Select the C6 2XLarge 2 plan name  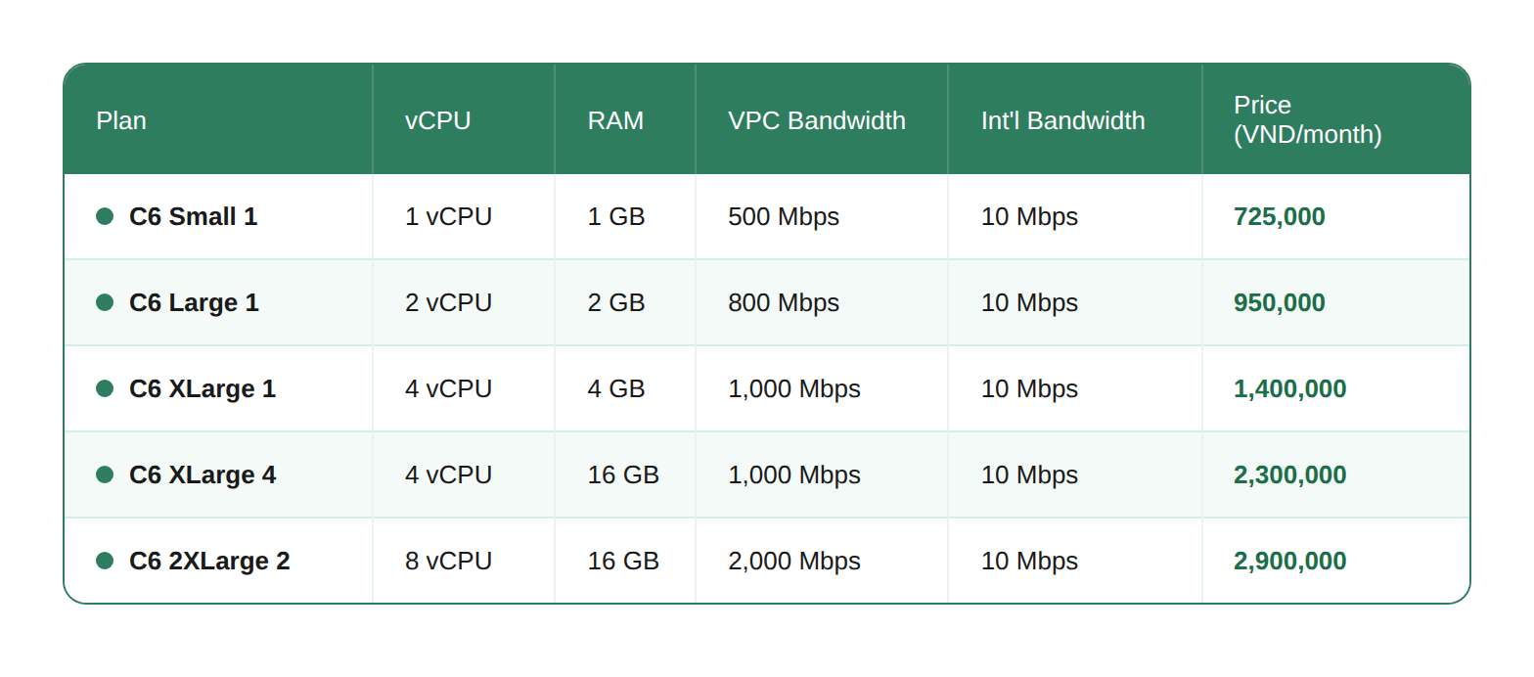coord(209,561)
